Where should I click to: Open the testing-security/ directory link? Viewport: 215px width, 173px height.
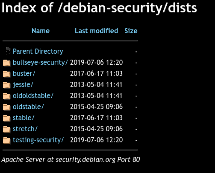(38, 140)
